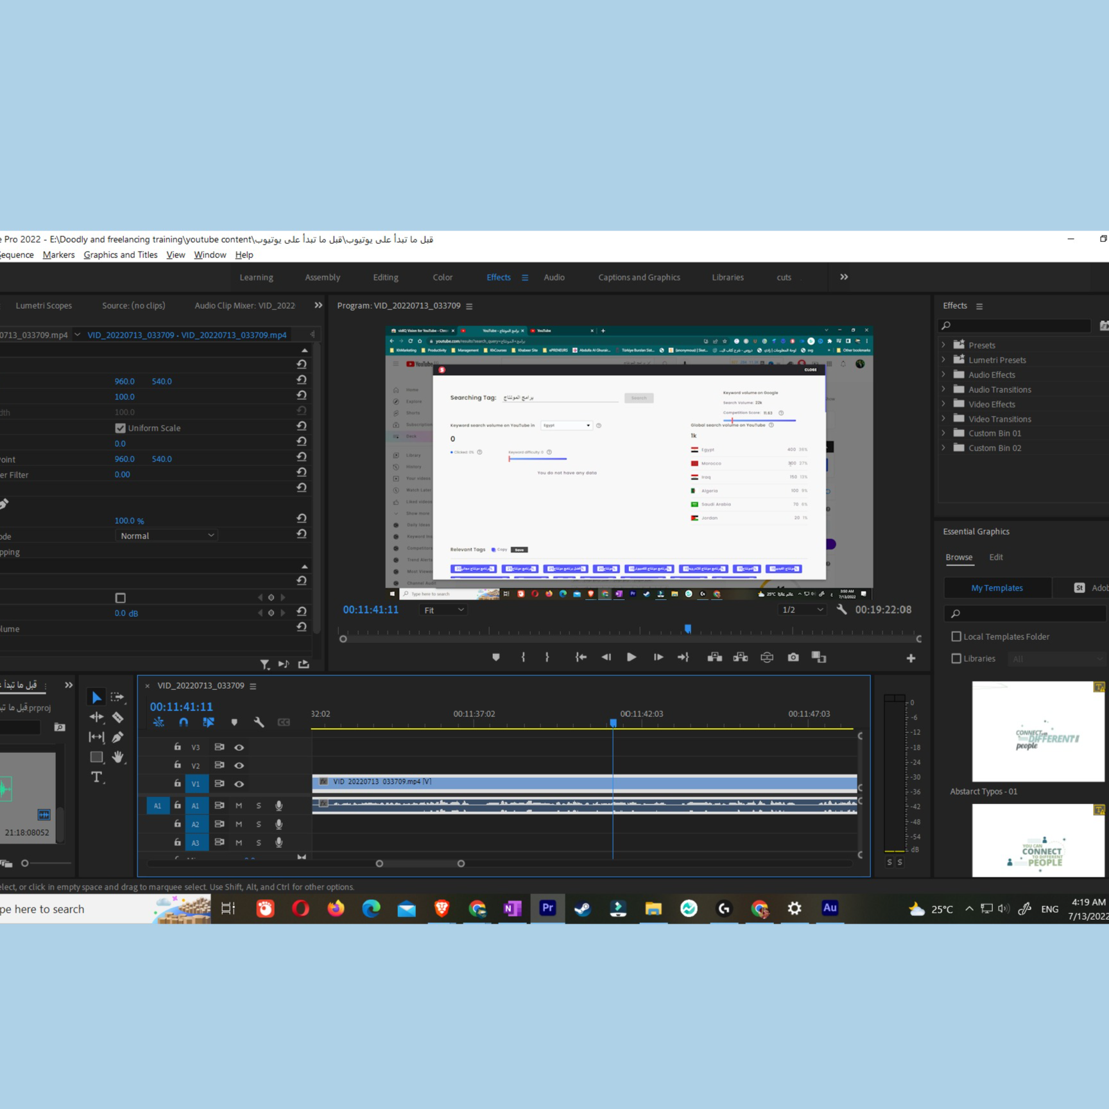Click timeline playhead at 00:11:41:11
1109x1109 pixels.
614,723
